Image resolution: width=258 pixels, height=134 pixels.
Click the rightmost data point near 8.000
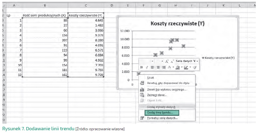pos(183,46)
